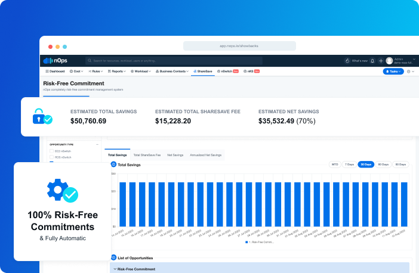Open the Dashboard menu item
The width and height of the screenshot is (419, 273).
pos(55,72)
